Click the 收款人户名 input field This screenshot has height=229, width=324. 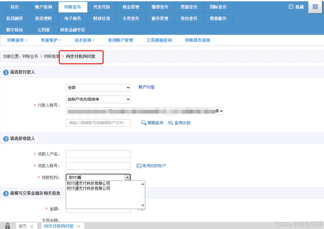tap(98, 154)
